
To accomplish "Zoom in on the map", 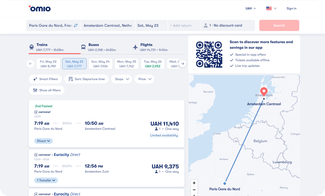I will [x=194, y=183].
